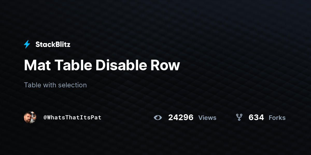Click the 24296 view count number
This screenshot has height=155, width=311.
[x=181, y=118]
